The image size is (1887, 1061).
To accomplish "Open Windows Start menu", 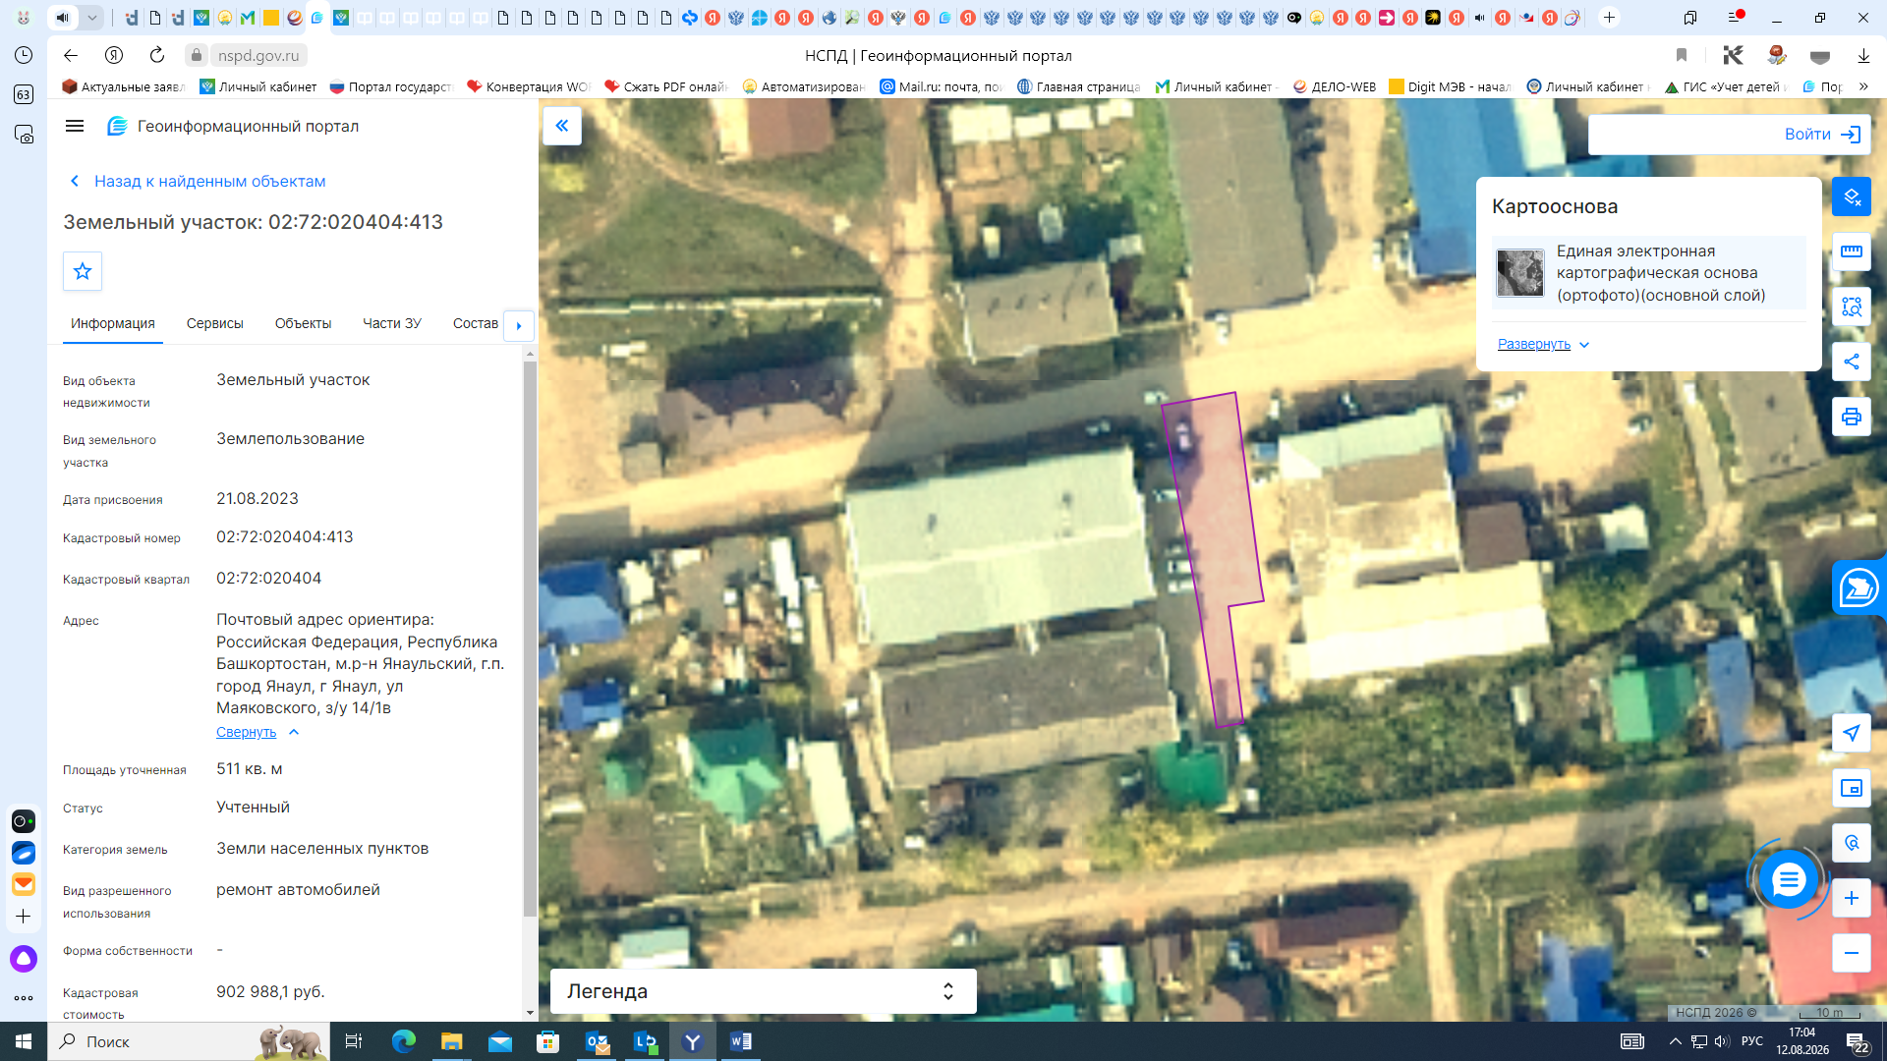I will [x=24, y=1041].
